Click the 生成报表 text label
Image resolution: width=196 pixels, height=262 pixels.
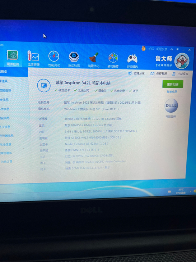183,74
